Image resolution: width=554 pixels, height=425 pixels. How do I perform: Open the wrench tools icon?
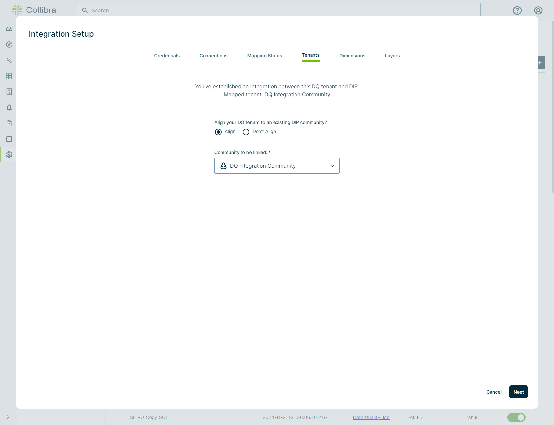pos(9,60)
